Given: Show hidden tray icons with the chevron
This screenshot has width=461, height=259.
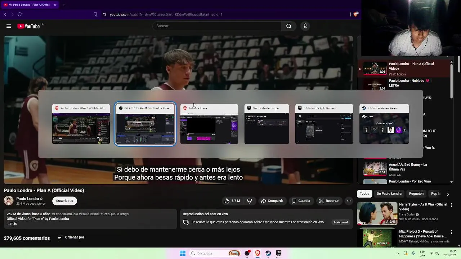Looking at the screenshot, I should click(x=398, y=253).
